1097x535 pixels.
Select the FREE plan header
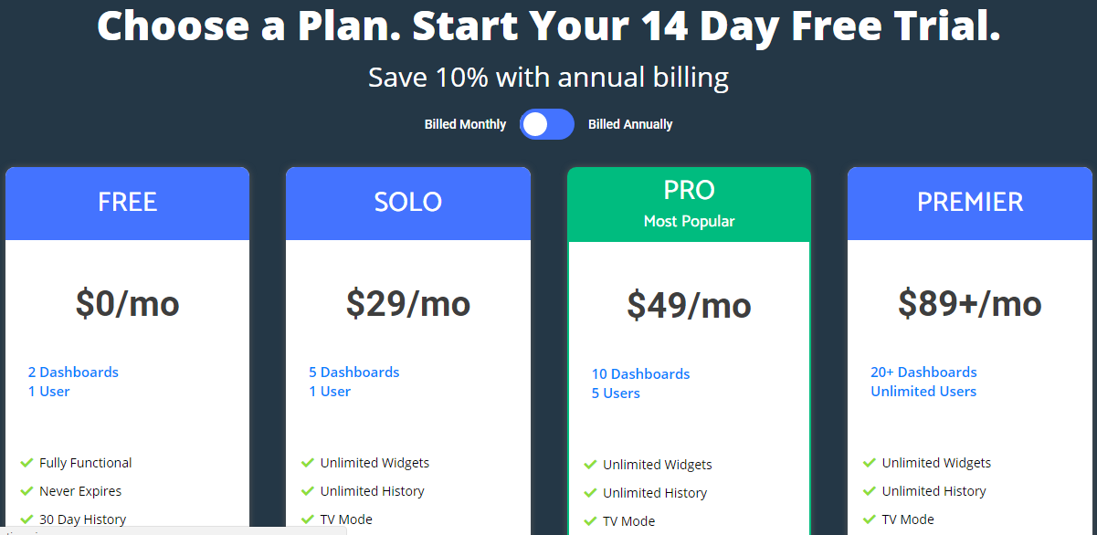pos(127,203)
